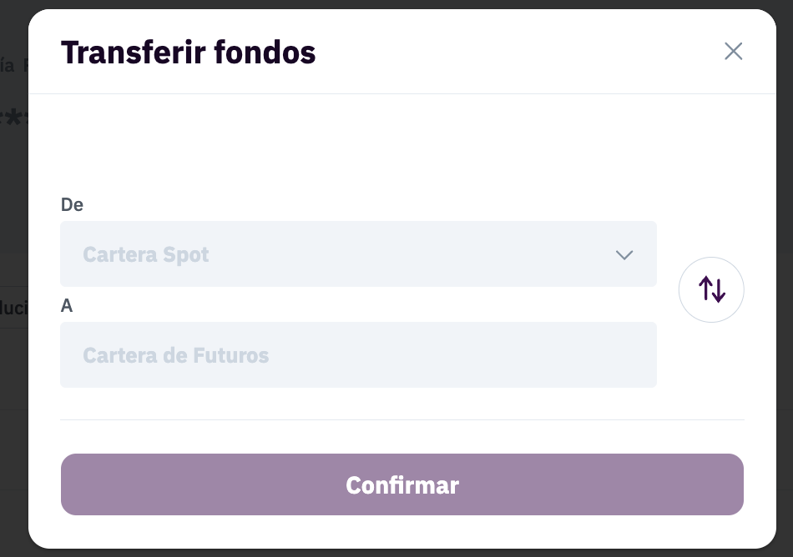The height and width of the screenshot is (557, 793).
Task: Click the up arrow of the swap icon
Action: (706, 288)
